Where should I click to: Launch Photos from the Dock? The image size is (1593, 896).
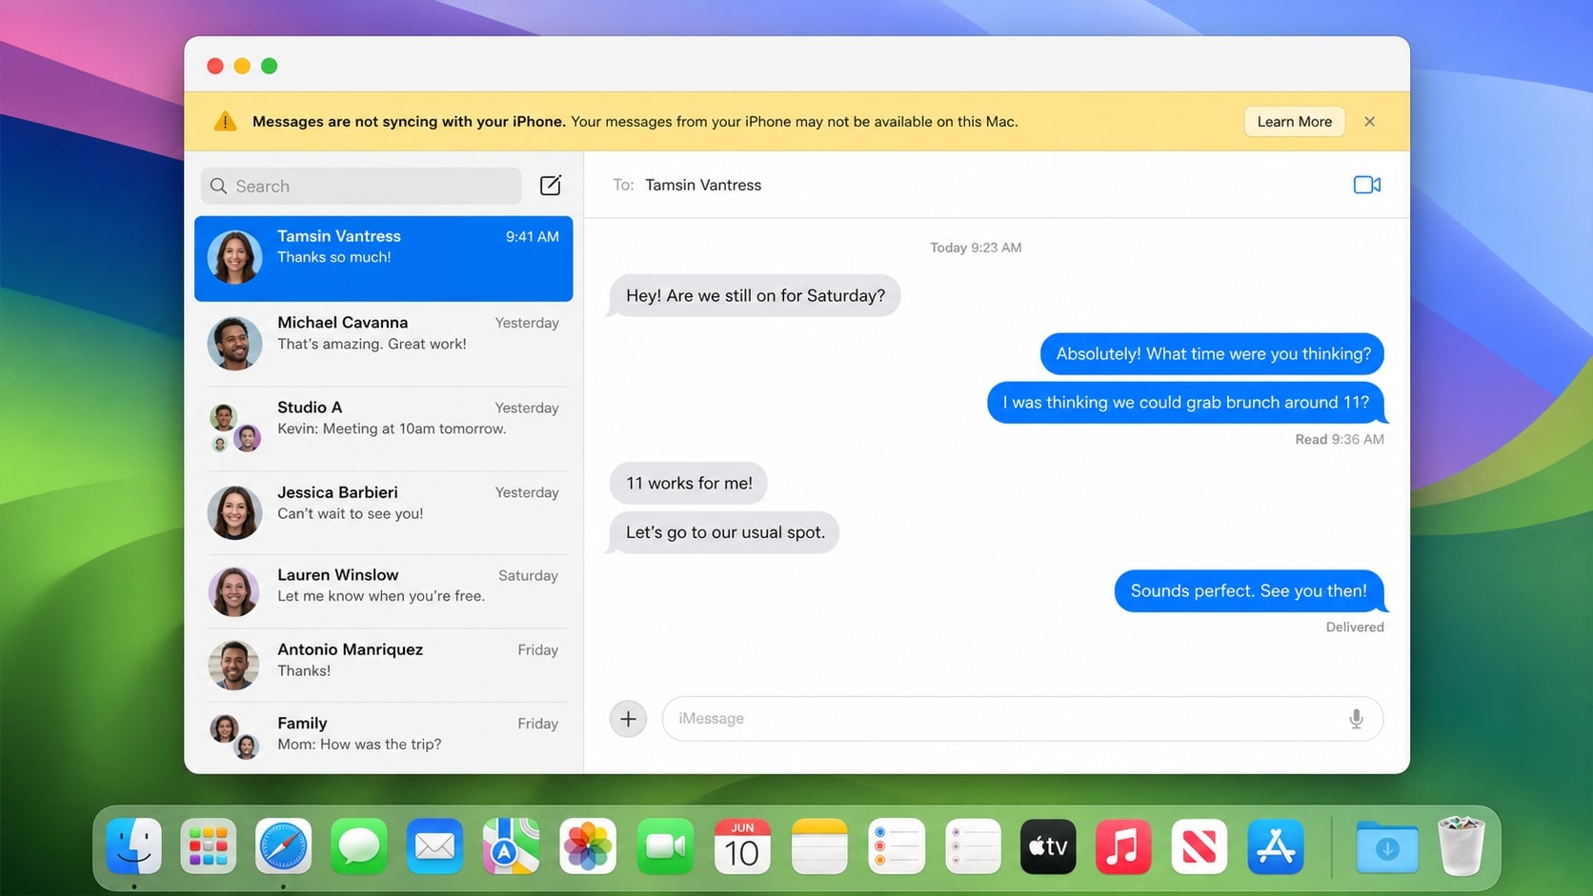pyautogui.click(x=587, y=846)
